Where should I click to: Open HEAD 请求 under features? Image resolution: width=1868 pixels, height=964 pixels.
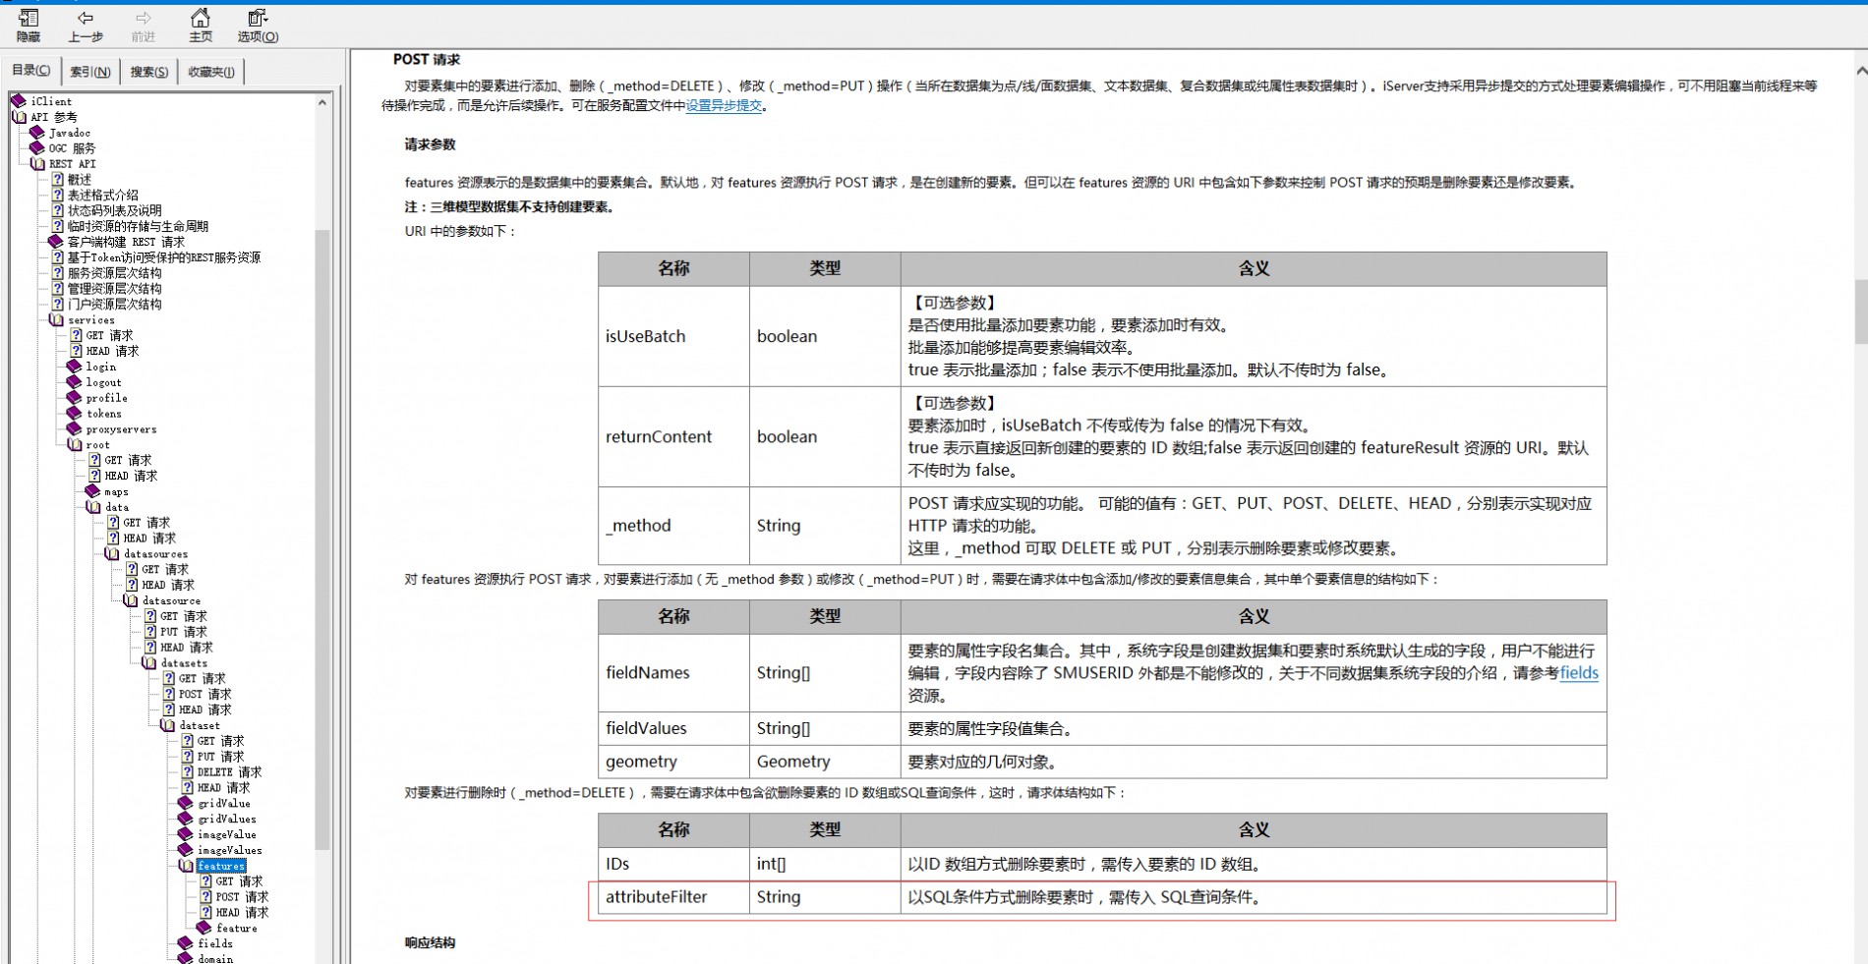[242, 913]
